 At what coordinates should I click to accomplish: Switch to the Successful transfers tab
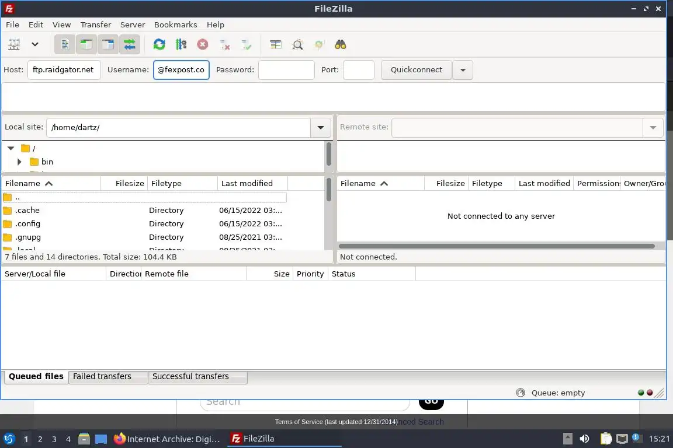[x=197, y=376]
